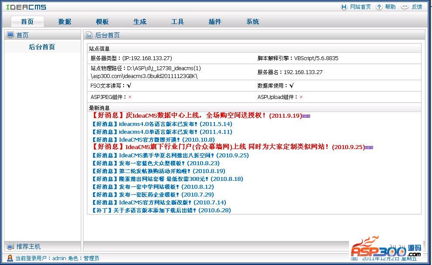Click the 帮助 question mark icon
The width and height of the screenshot is (432, 265).
coord(379,7)
